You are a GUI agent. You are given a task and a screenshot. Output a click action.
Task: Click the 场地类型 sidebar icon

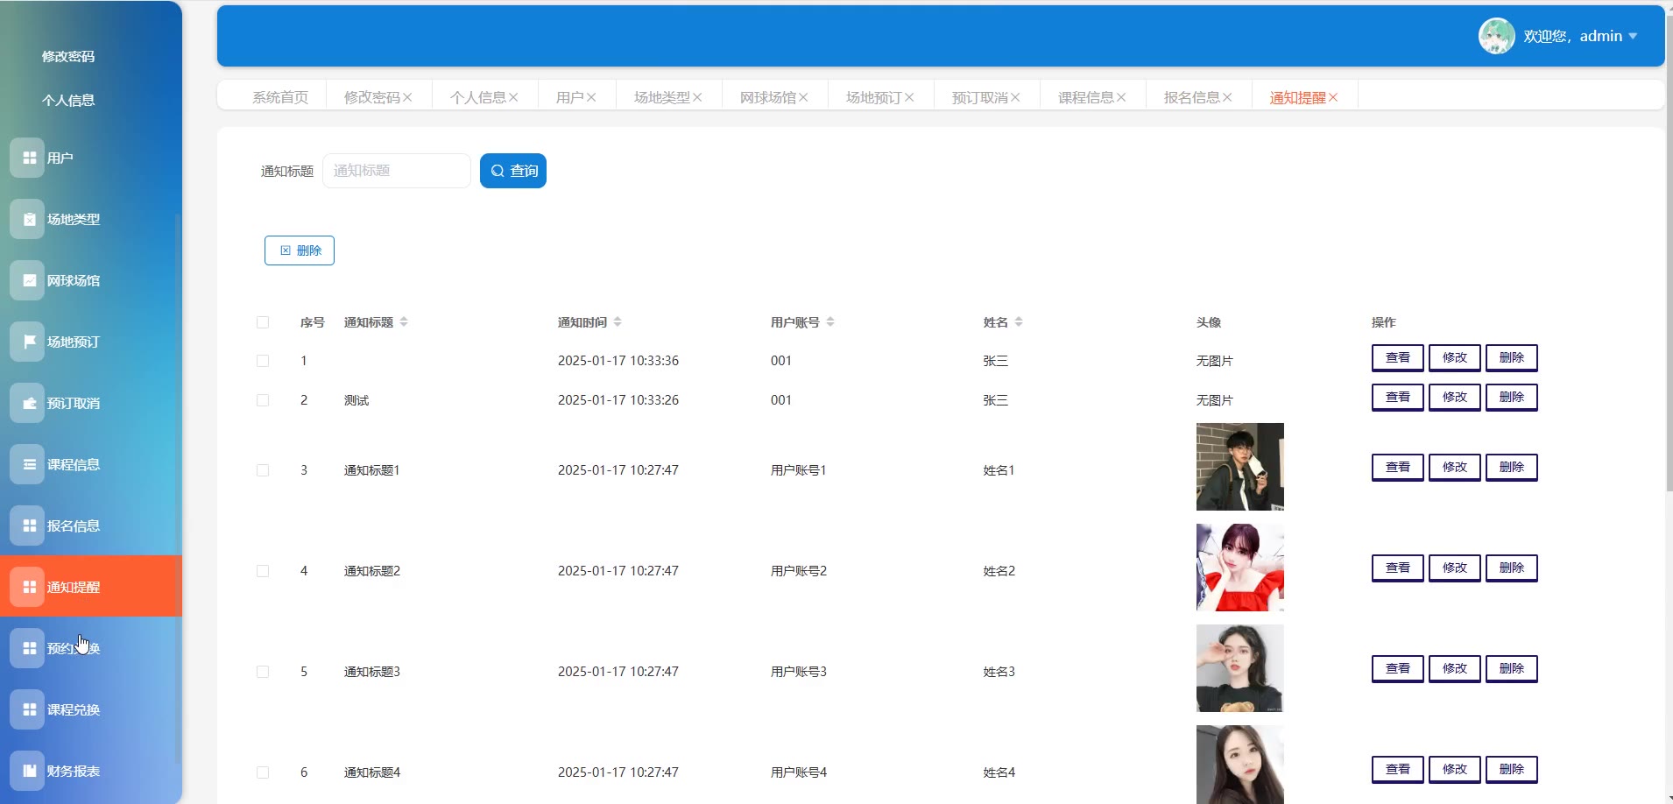pos(27,219)
